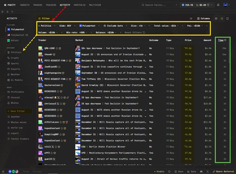Screen dimensions: 236x174
Task: Open the Balance: >$10k dropdown
Action: coord(106,32)
